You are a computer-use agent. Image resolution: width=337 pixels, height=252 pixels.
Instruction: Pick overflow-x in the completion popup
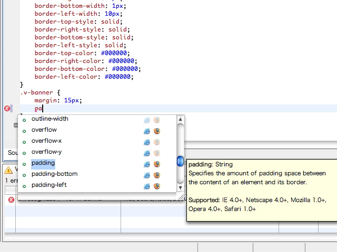click(46, 141)
